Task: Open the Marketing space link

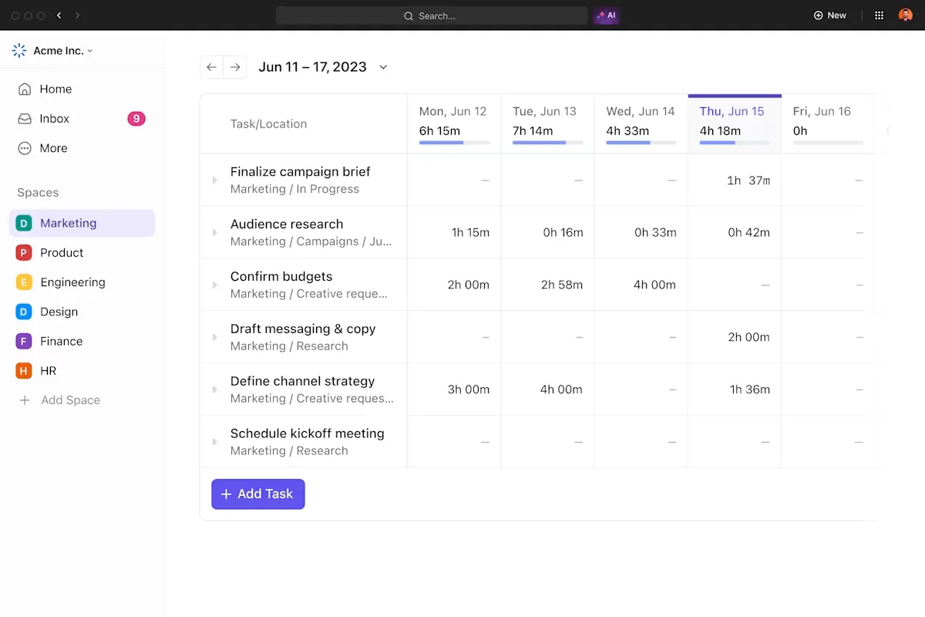Action: (82, 224)
